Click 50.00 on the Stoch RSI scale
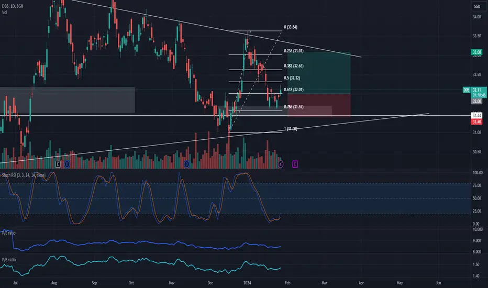Image resolution: width=488 pixels, height=288 pixels. 477,198
